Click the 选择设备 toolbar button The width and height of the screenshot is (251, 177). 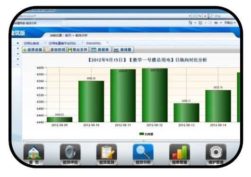[x=33, y=50]
